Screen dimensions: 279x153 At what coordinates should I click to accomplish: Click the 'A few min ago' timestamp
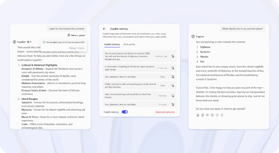(161, 56)
